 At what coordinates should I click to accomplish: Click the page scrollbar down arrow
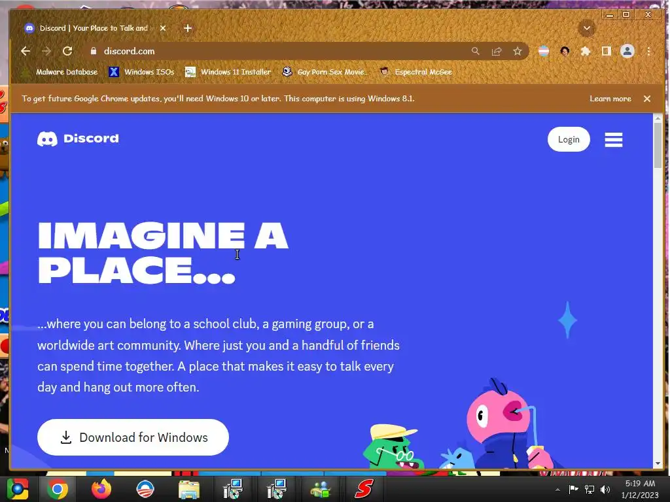[x=658, y=463]
